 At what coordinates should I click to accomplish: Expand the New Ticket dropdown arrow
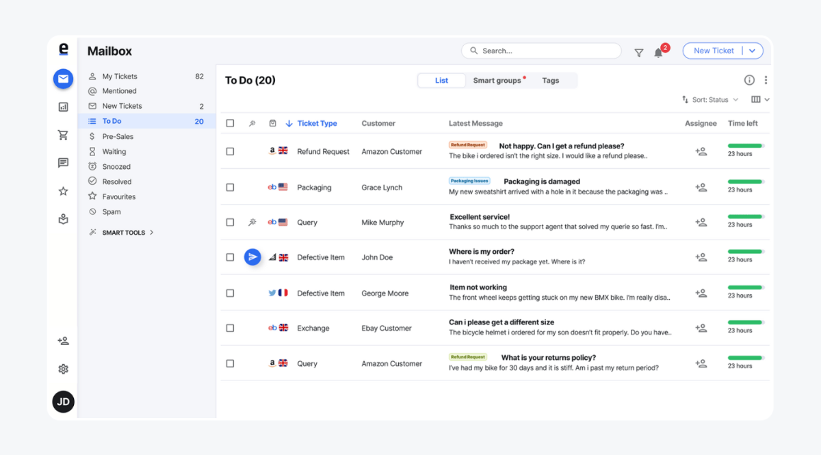[751, 50]
